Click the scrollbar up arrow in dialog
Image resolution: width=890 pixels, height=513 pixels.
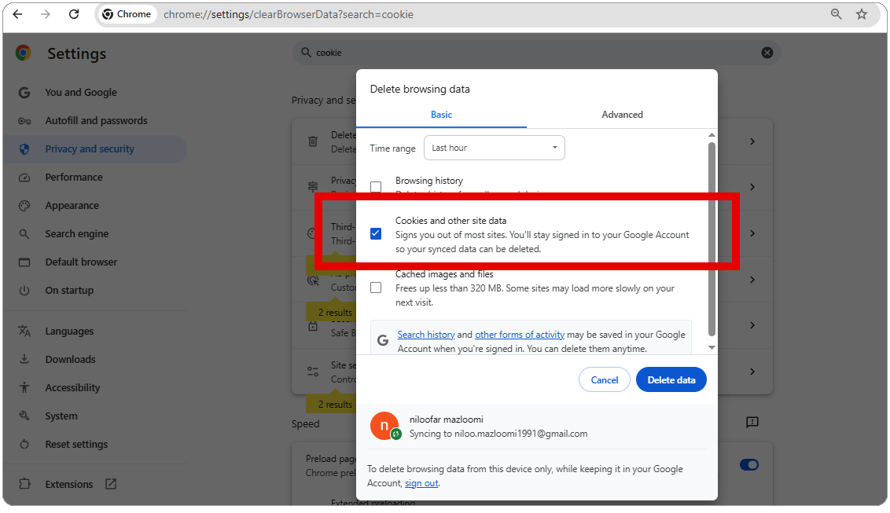point(712,135)
